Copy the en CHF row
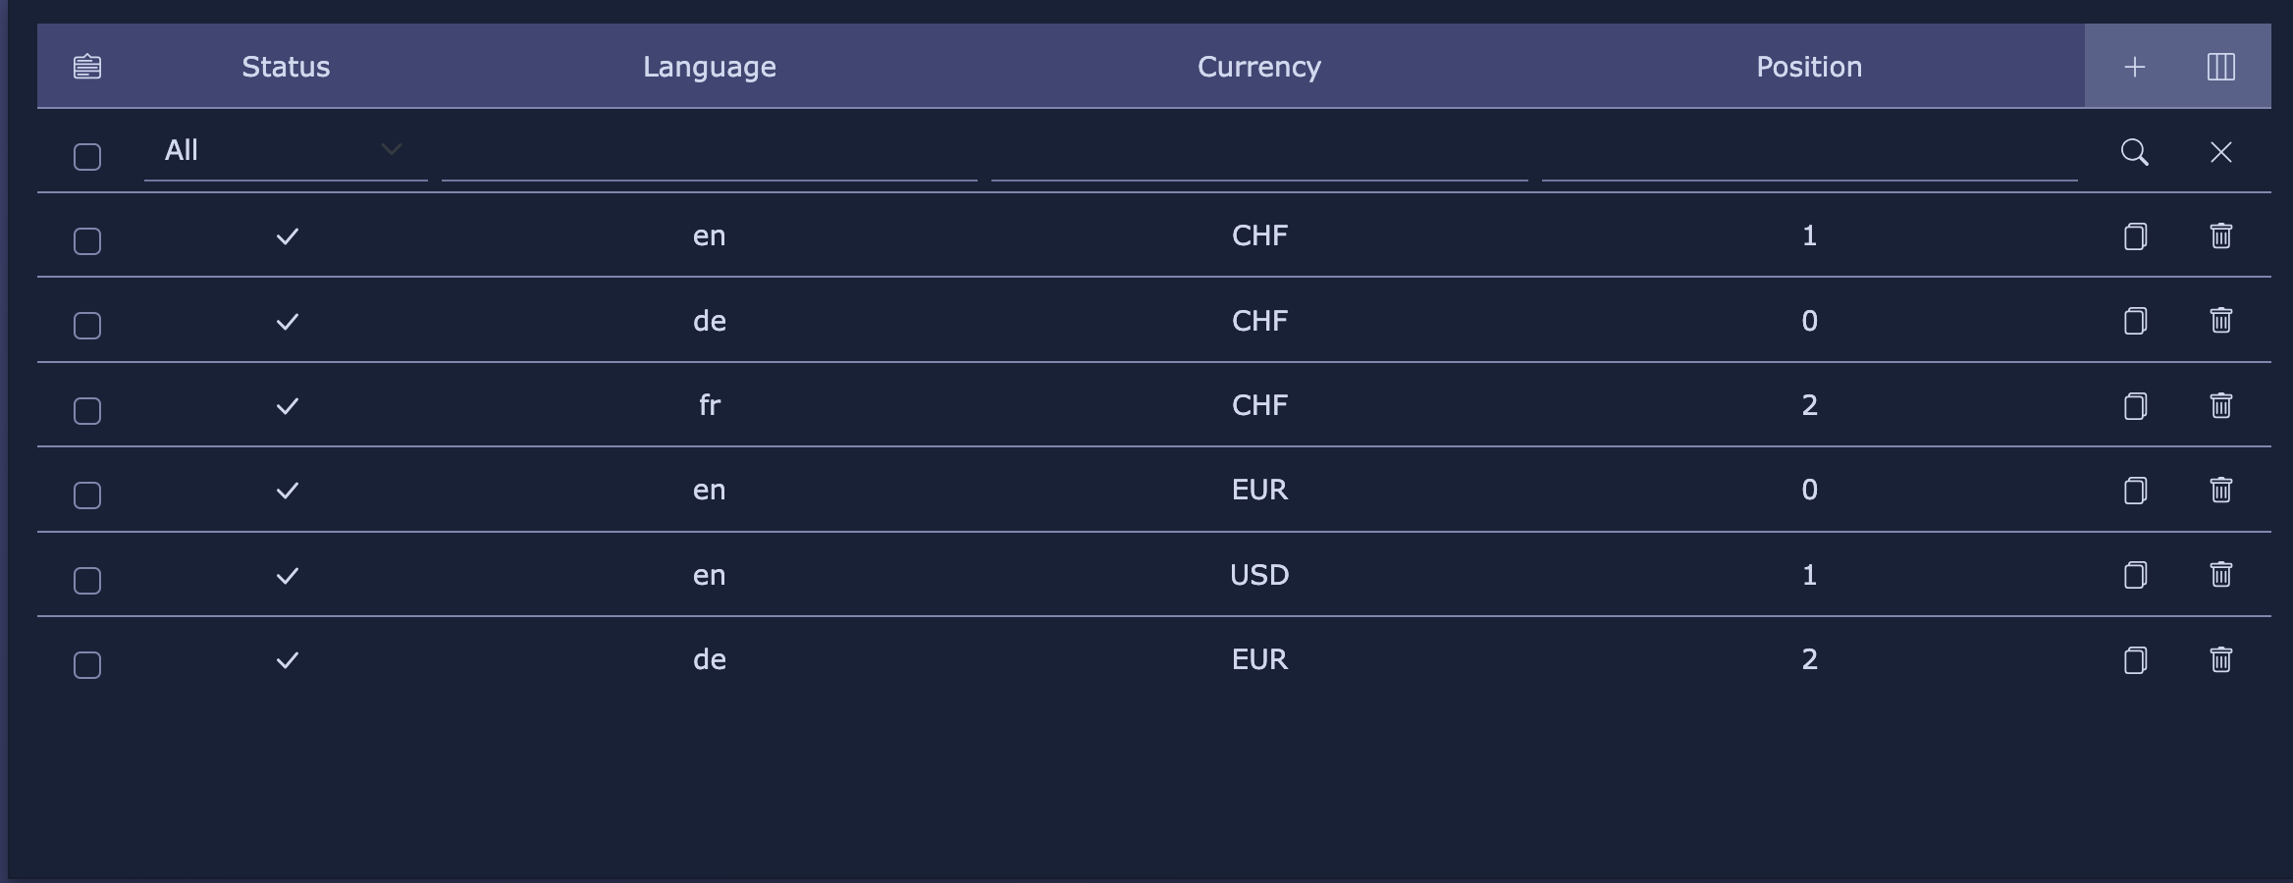The height and width of the screenshot is (883, 2293). pyautogui.click(x=2135, y=236)
